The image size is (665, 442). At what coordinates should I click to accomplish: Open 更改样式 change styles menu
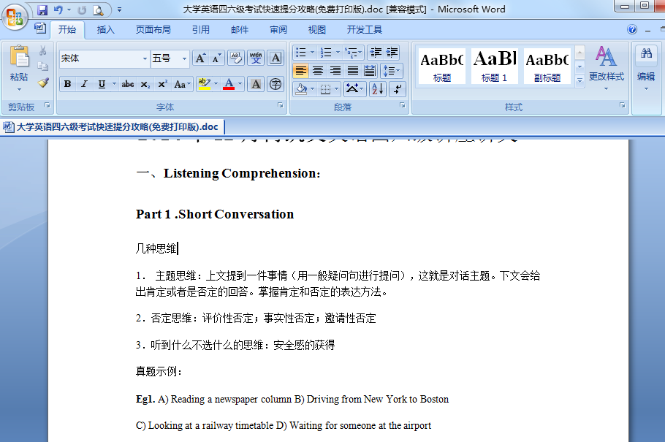pos(606,68)
